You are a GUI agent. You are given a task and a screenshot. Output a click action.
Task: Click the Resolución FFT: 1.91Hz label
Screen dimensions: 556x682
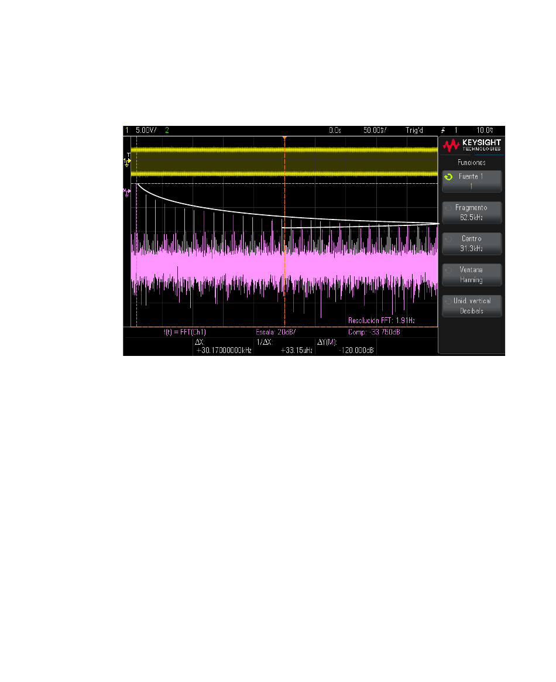(x=382, y=321)
